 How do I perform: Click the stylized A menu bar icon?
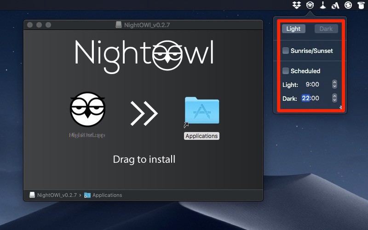tap(335, 5)
